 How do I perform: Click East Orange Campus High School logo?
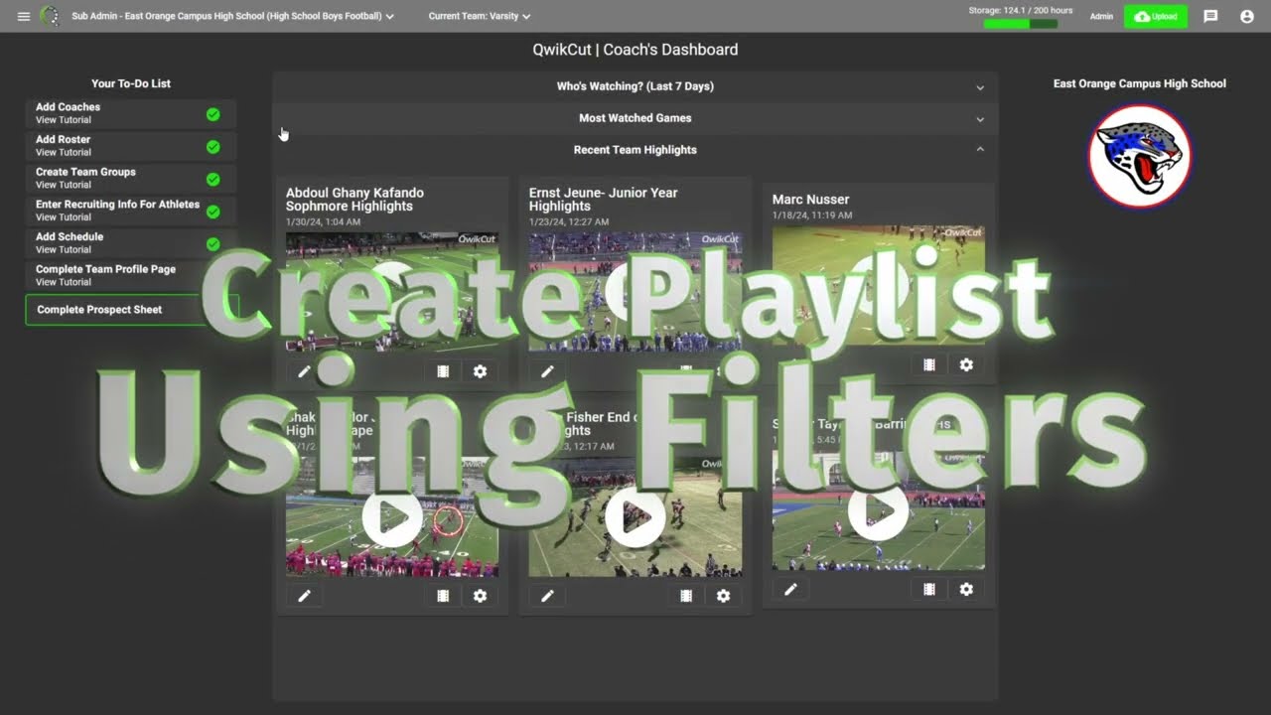pos(1139,156)
